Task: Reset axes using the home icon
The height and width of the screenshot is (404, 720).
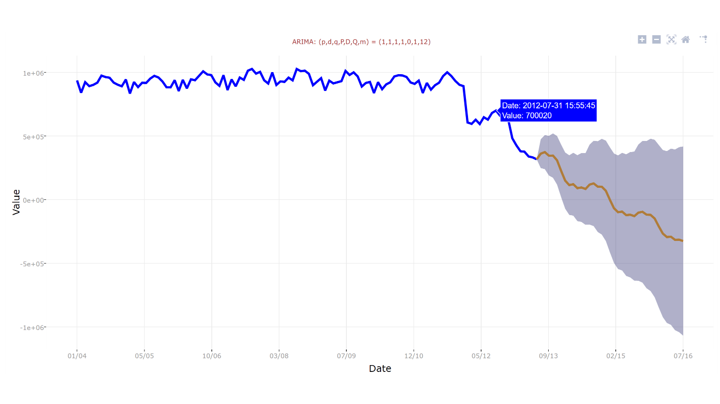Action: click(x=685, y=39)
